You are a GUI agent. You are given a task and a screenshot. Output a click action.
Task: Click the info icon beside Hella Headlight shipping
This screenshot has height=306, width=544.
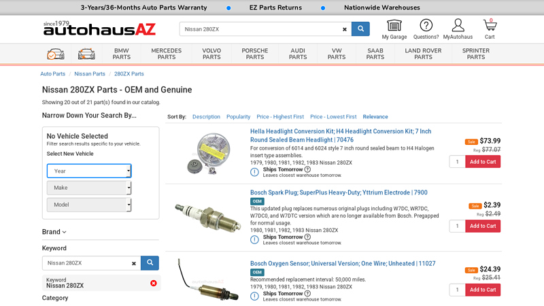point(254,172)
